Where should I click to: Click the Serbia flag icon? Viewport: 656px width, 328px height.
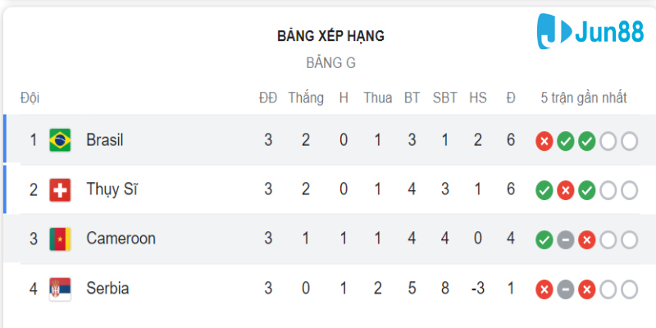(x=60, y=289)
